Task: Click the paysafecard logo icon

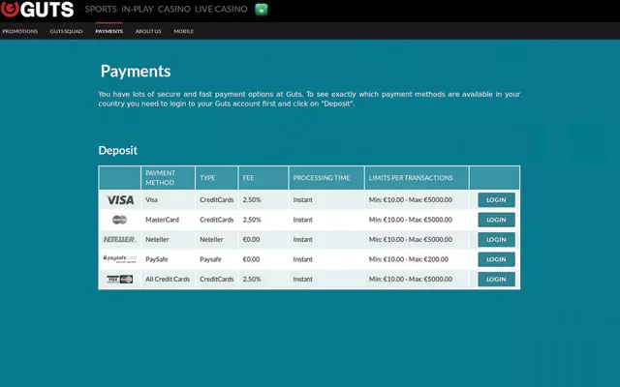Action: (119, 258)
